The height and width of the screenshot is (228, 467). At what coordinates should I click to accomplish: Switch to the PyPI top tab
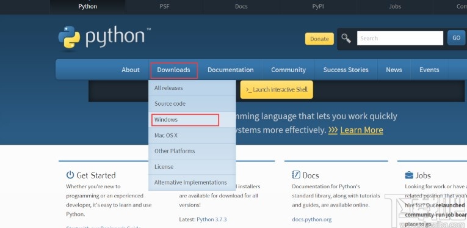pyautogui.click(x=318, y=7)
